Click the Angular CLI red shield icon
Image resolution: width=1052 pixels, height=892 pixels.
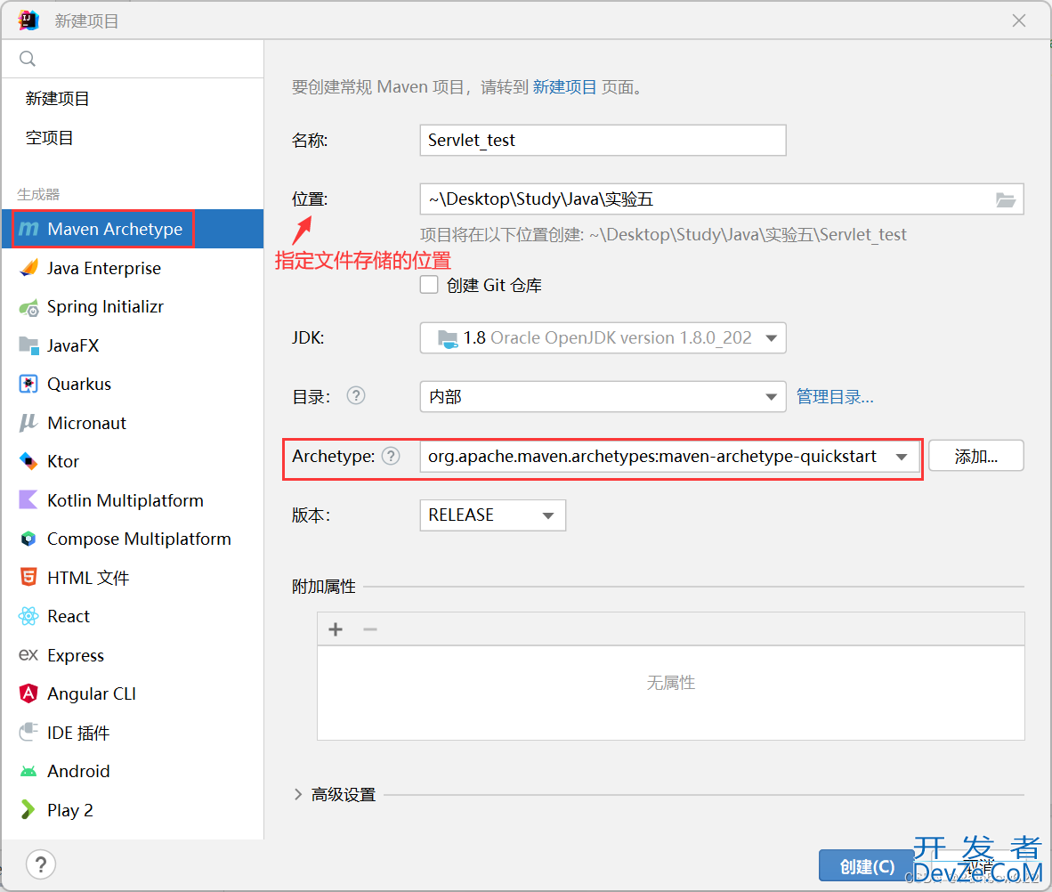coord(28,693)
